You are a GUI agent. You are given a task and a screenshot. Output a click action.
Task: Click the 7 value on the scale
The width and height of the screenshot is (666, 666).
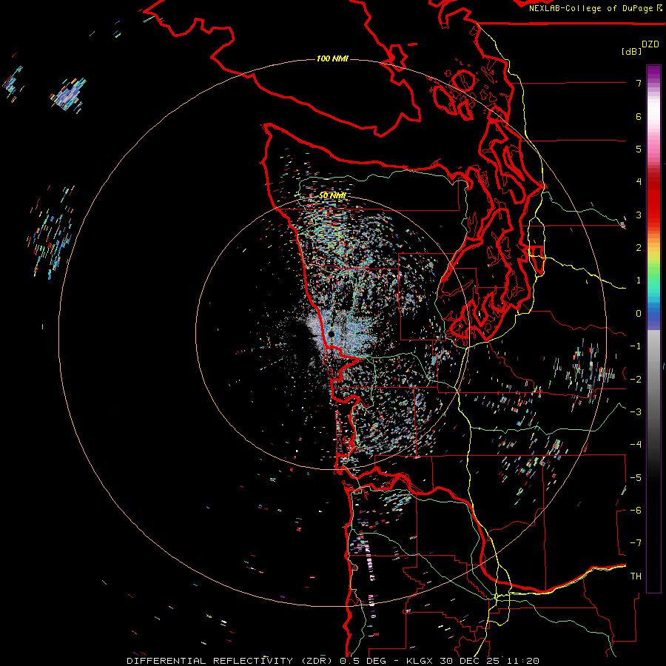tap(639, 83)
